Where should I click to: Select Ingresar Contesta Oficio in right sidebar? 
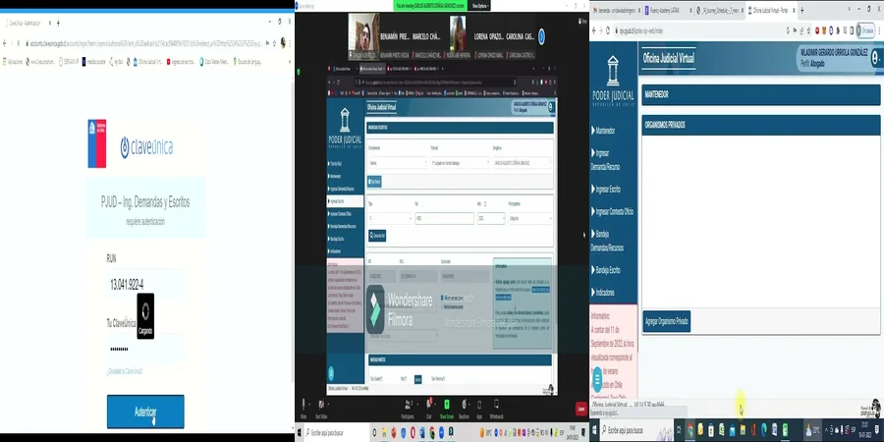[614, 212]
